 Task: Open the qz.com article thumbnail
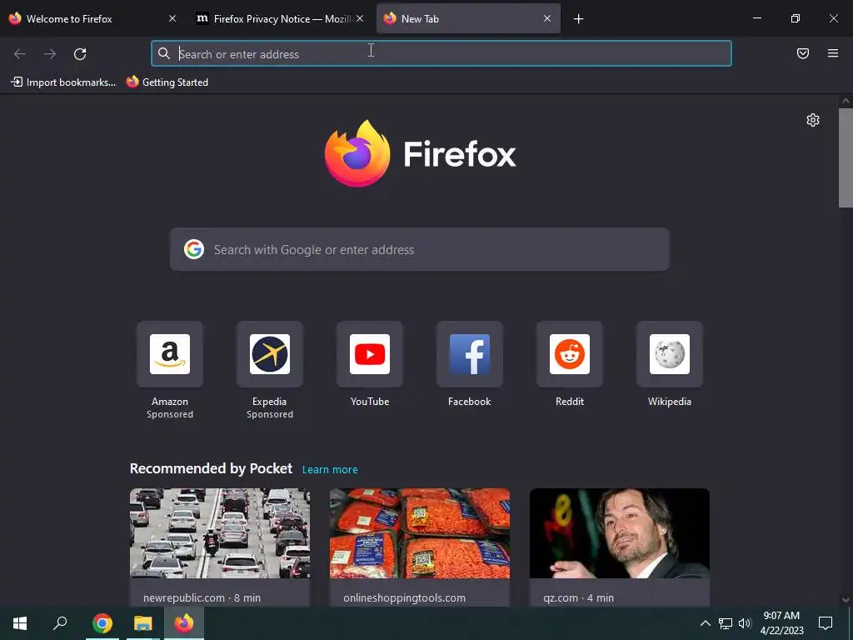(x=620, y=533)
